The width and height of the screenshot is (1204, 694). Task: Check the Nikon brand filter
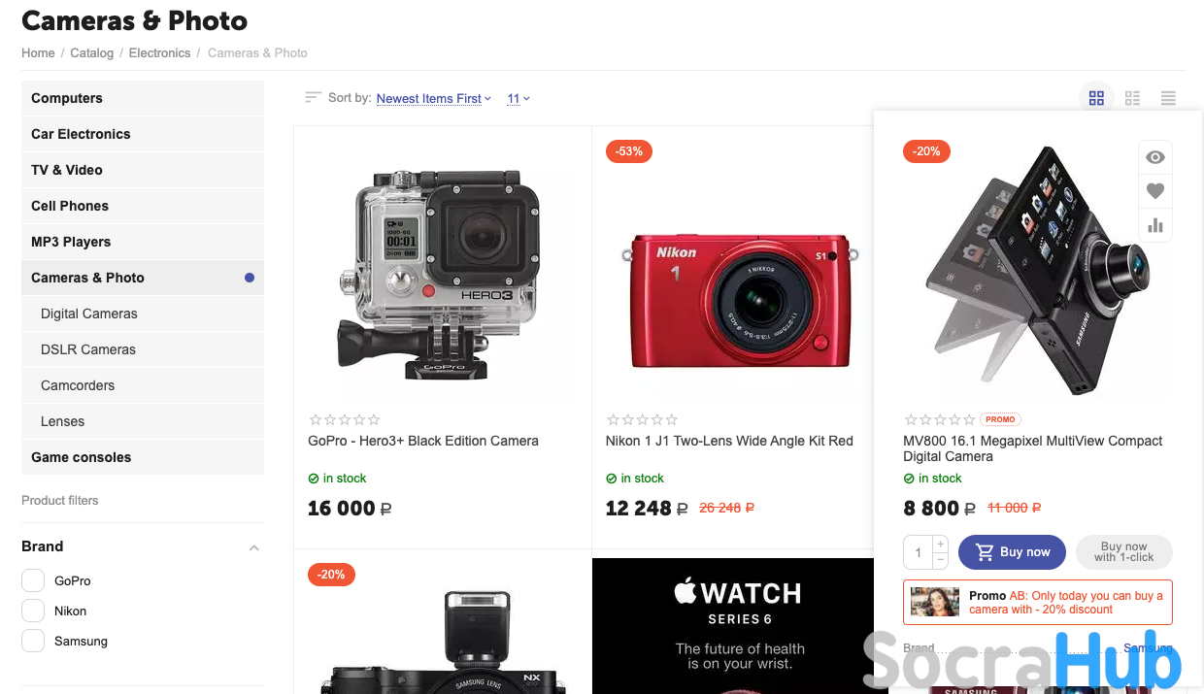point(33,611)
